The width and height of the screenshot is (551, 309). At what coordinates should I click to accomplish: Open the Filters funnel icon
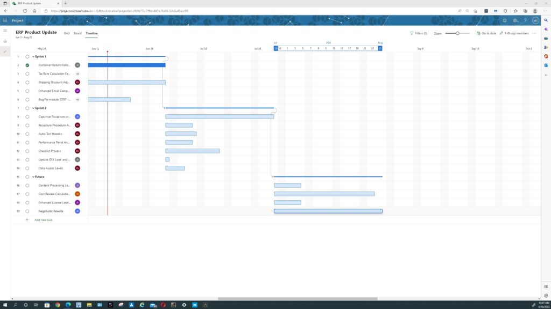[412, 33]
